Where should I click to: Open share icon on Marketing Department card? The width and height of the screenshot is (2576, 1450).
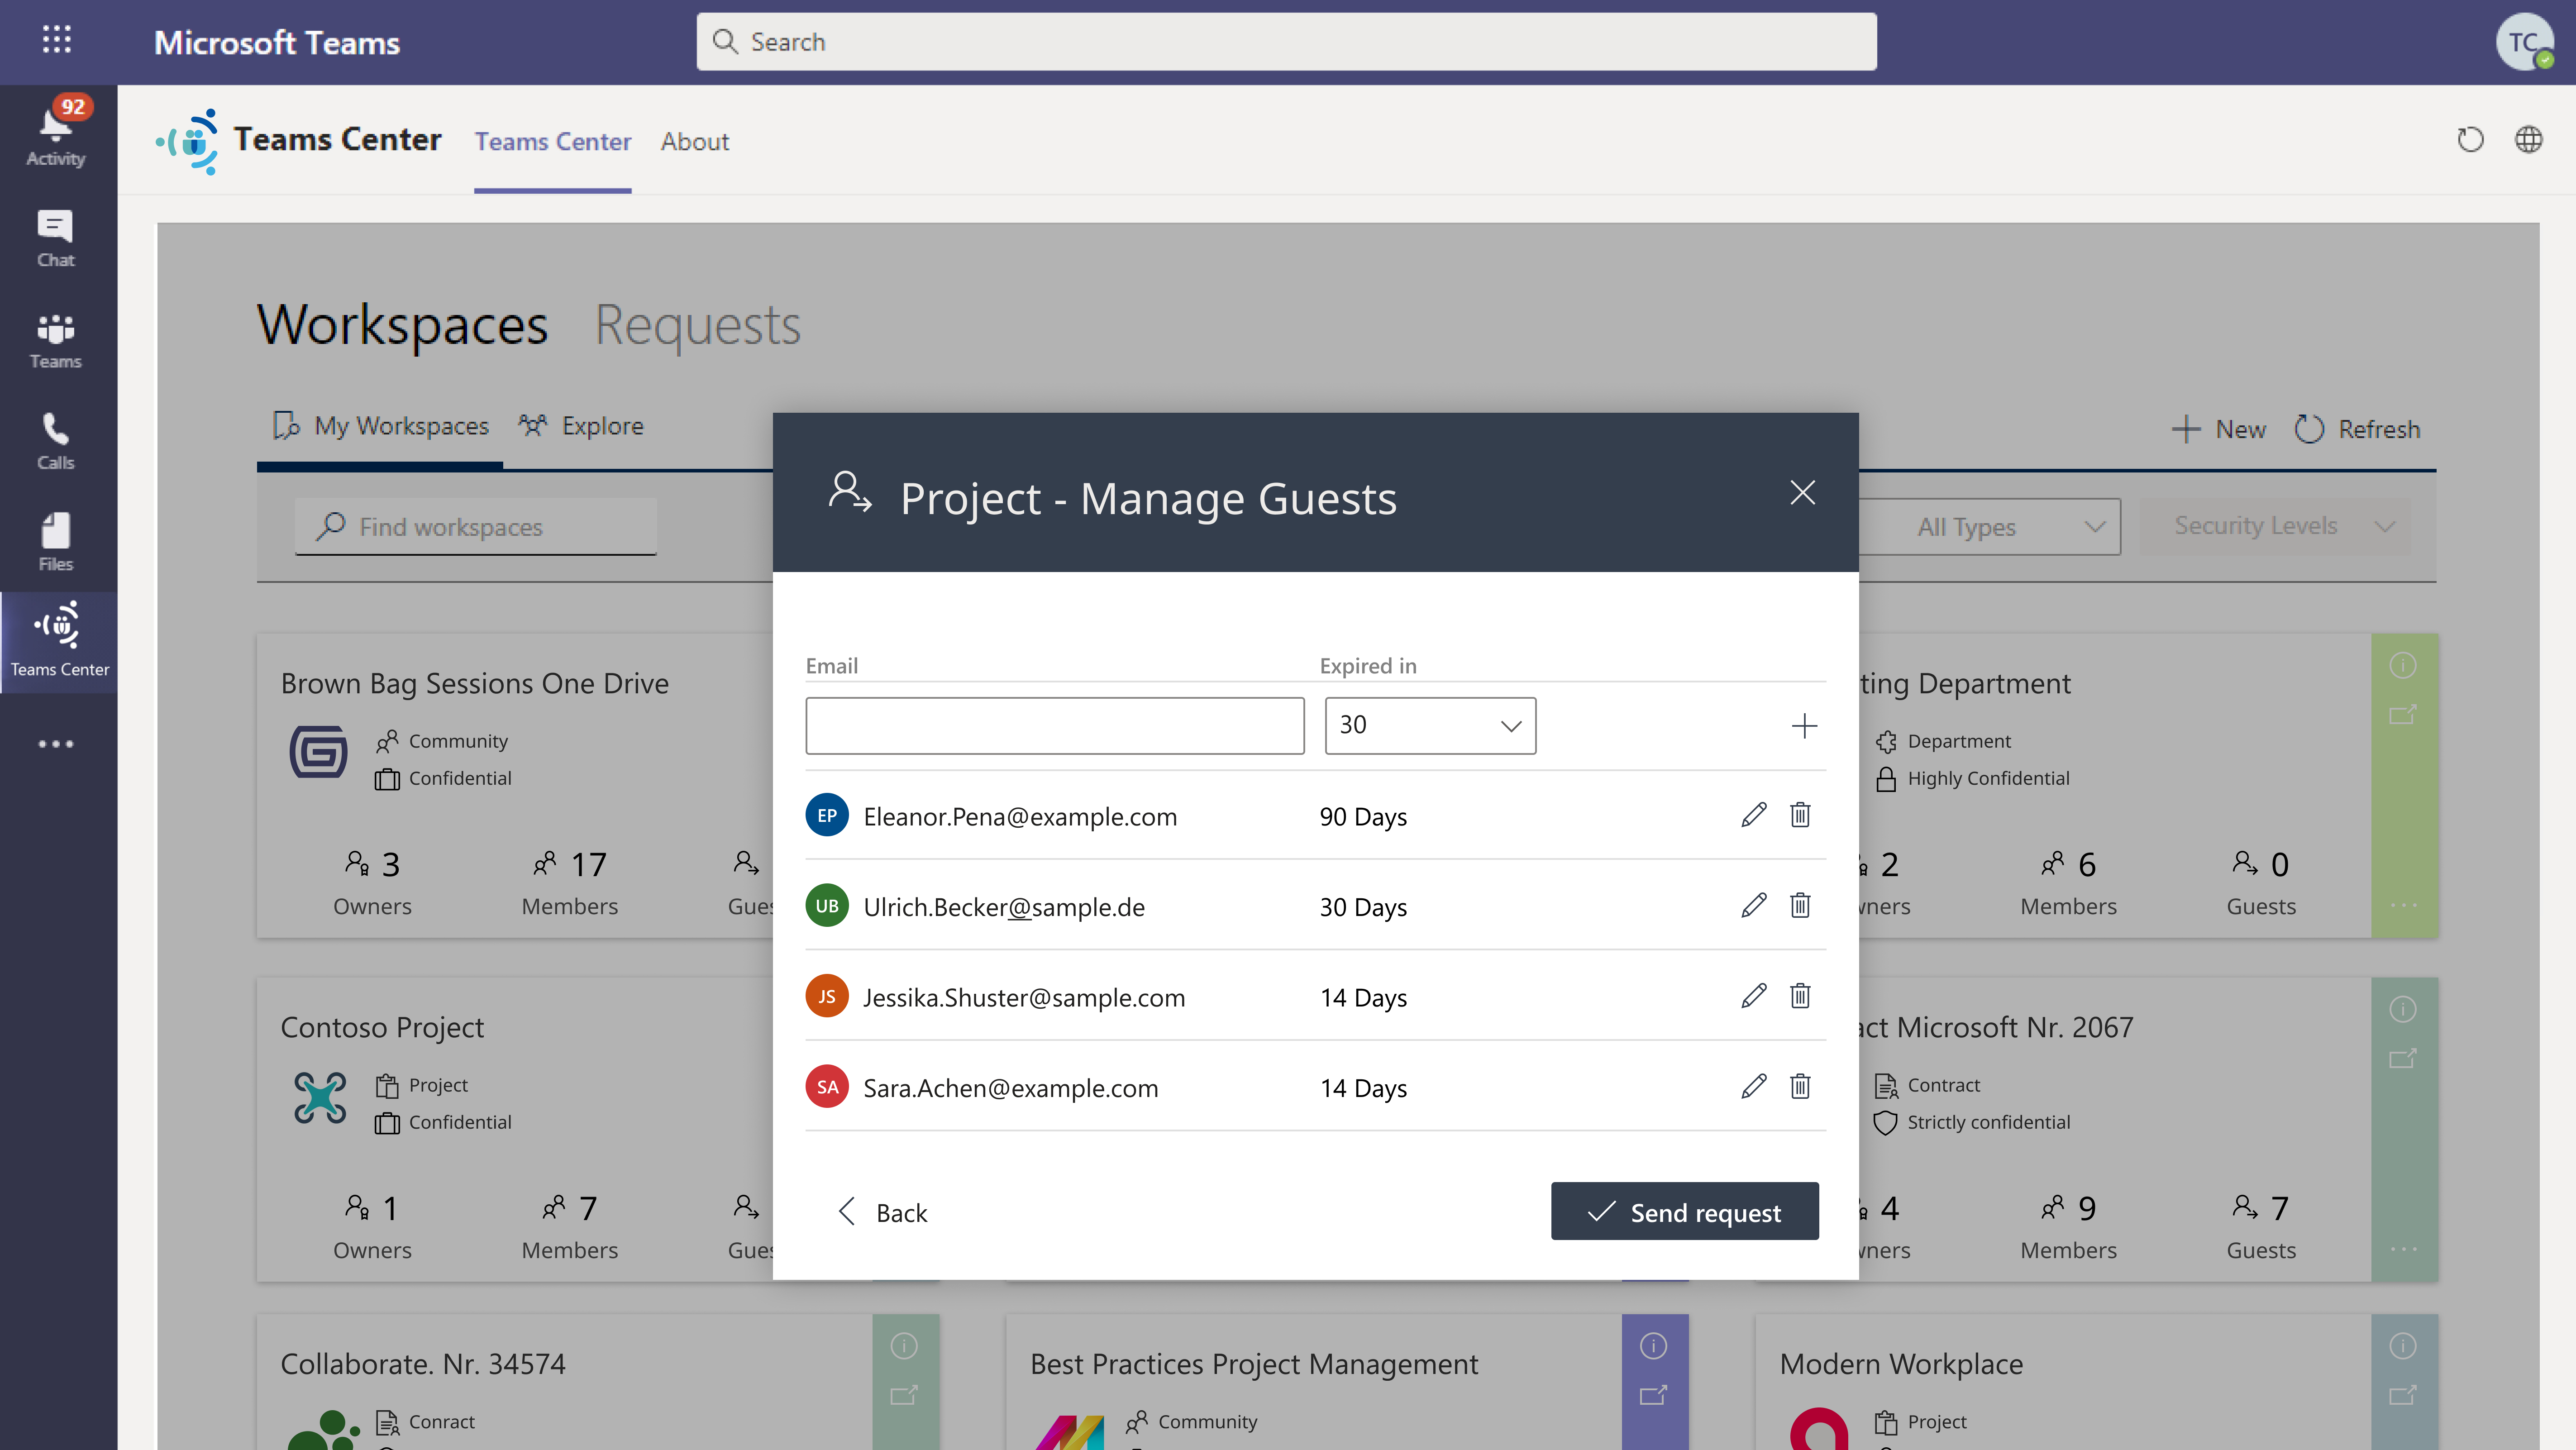[2403, 715]
